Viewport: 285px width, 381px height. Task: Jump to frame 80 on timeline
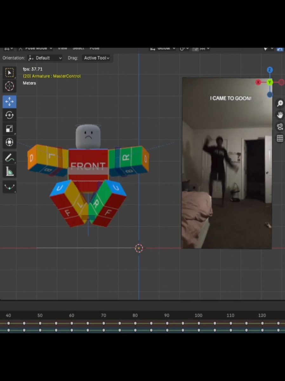(135, 315)
